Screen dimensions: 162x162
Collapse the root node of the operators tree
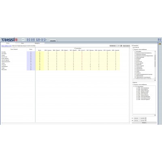coord(134,86)
